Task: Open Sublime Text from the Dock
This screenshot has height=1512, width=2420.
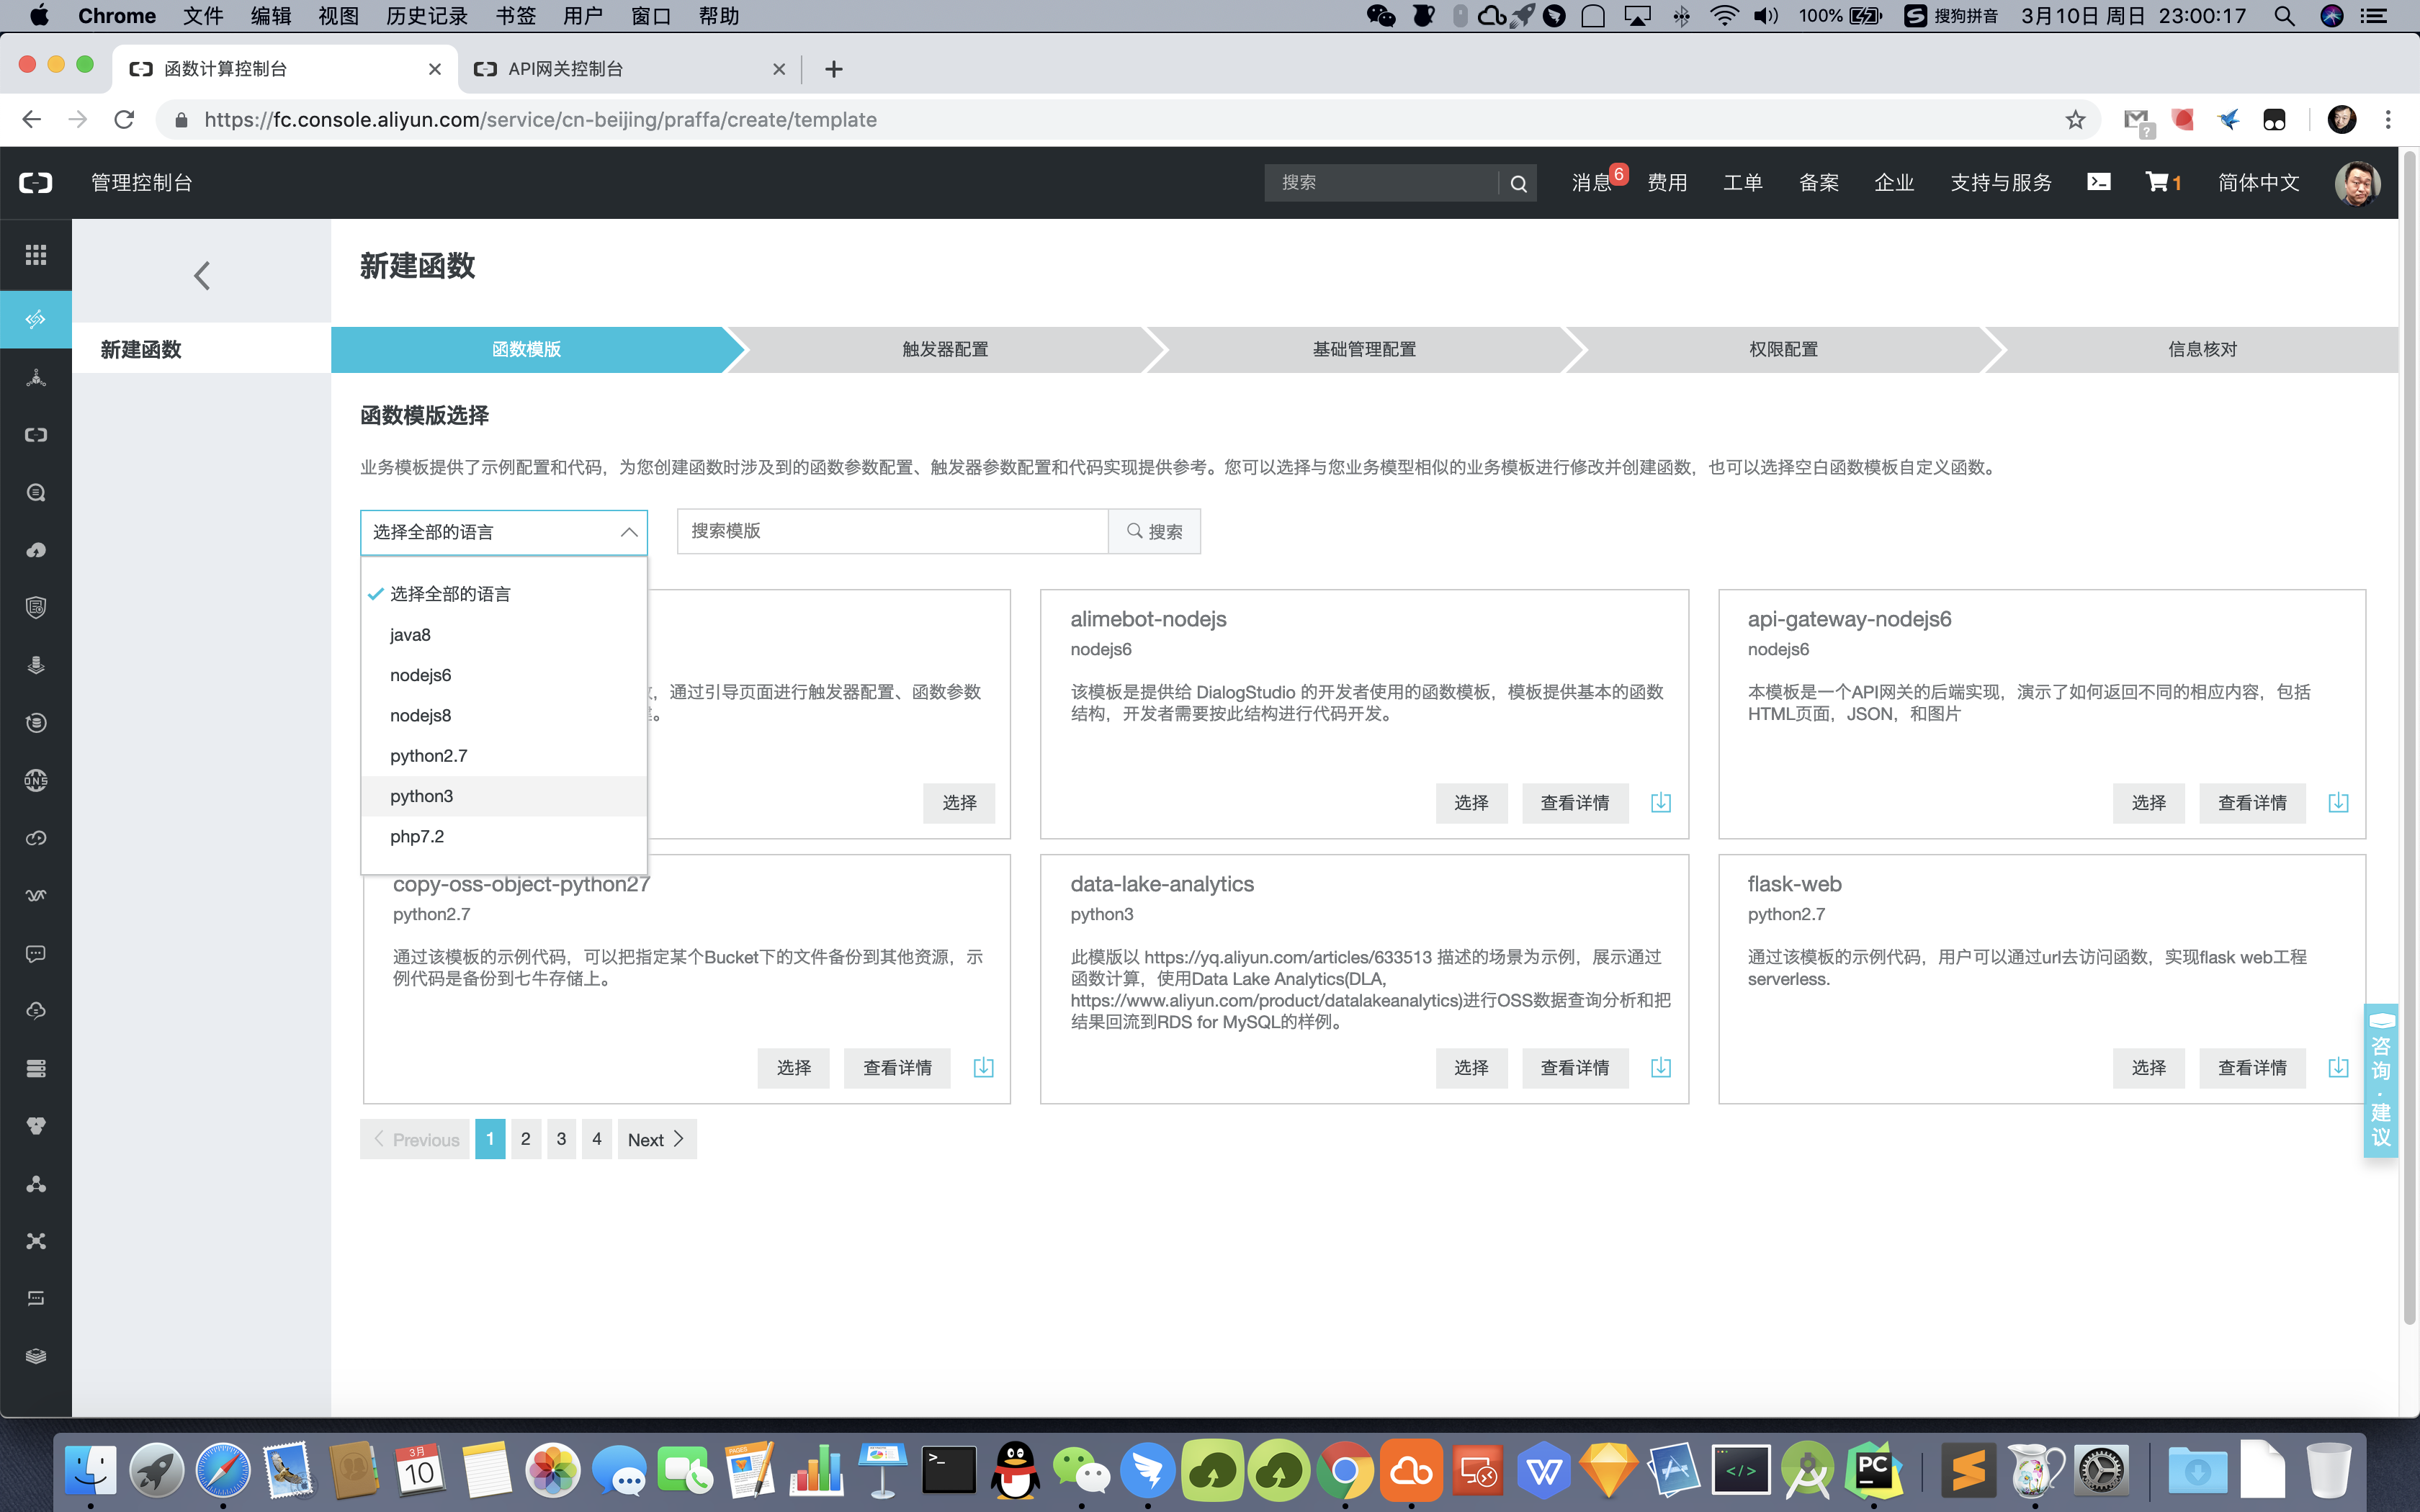Action: click(1968, 1470)
